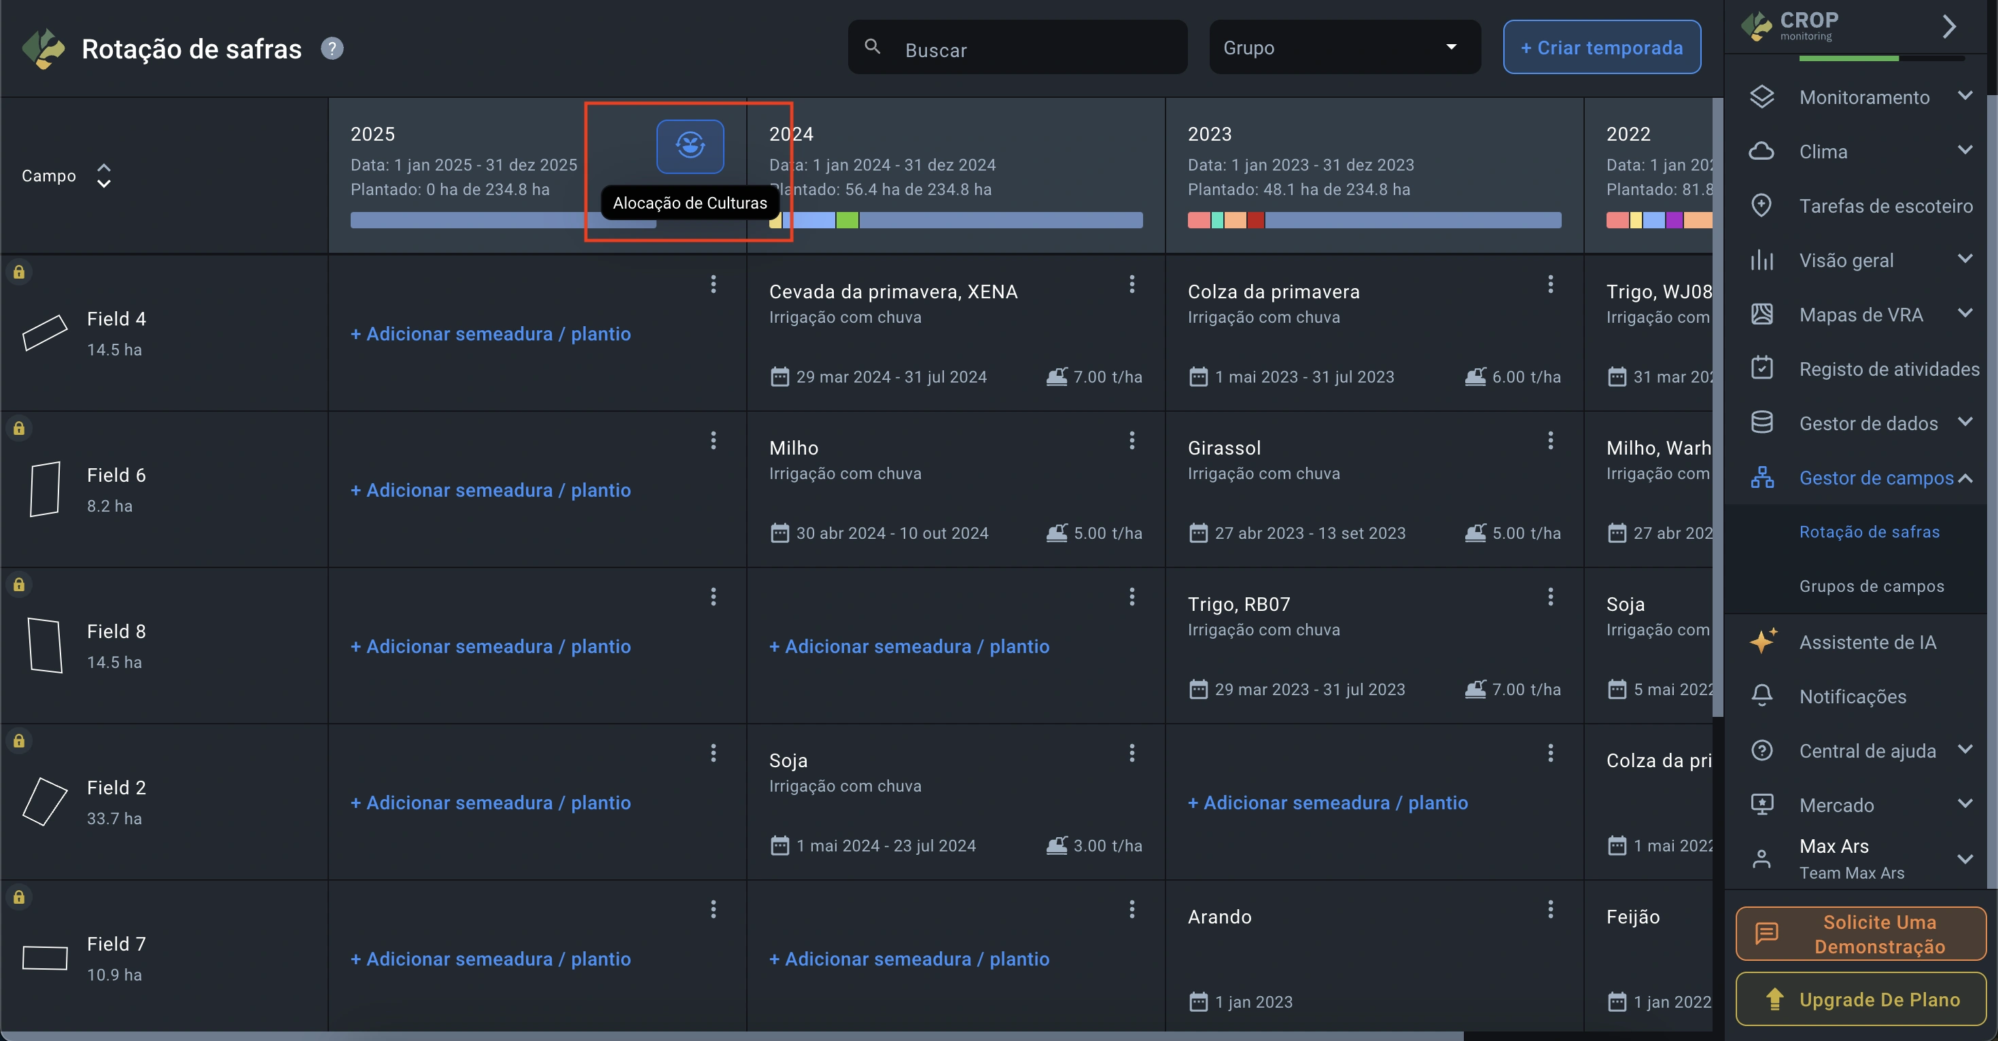Click the help question mark icon

click(332, 49)
